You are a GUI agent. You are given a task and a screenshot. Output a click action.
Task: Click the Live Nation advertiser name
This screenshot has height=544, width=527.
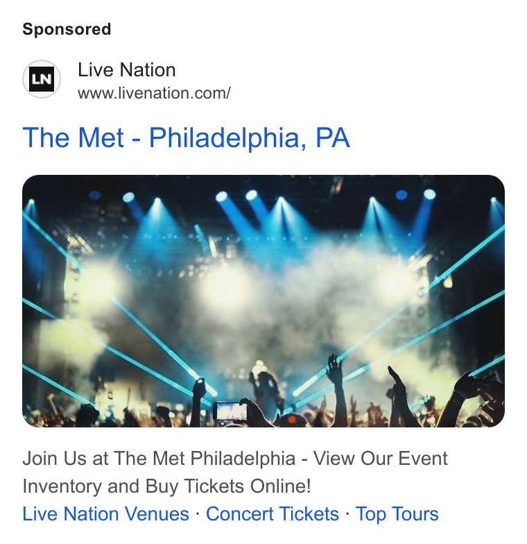(x=126, y=69)
